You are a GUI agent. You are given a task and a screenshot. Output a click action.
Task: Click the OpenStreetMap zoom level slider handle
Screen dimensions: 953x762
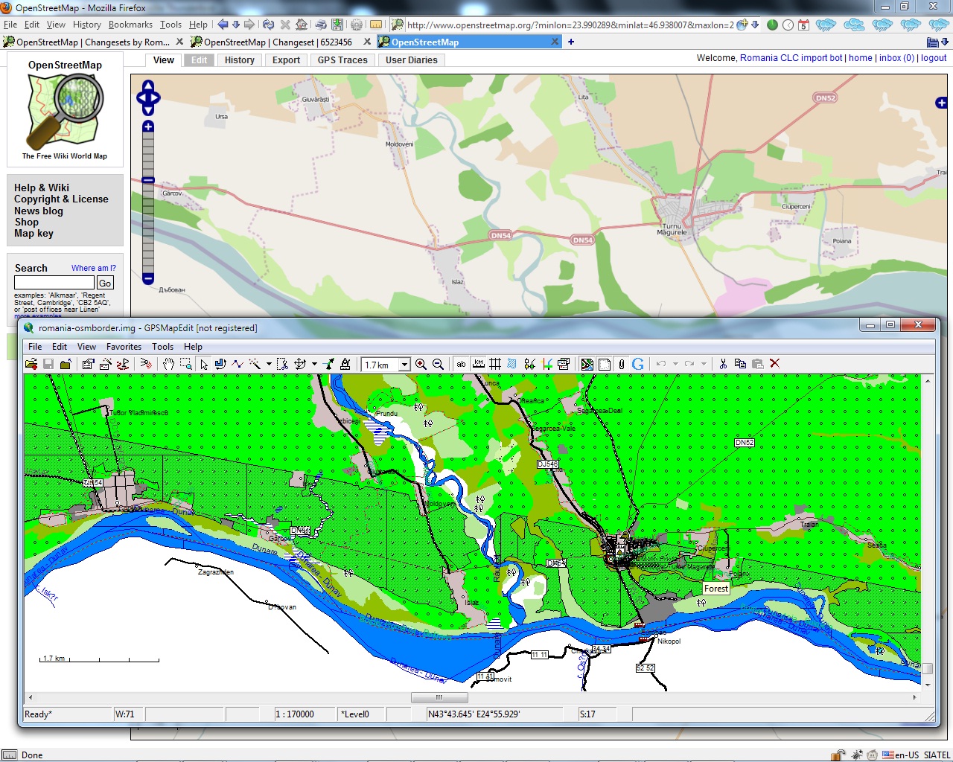[x=148, y=180]
